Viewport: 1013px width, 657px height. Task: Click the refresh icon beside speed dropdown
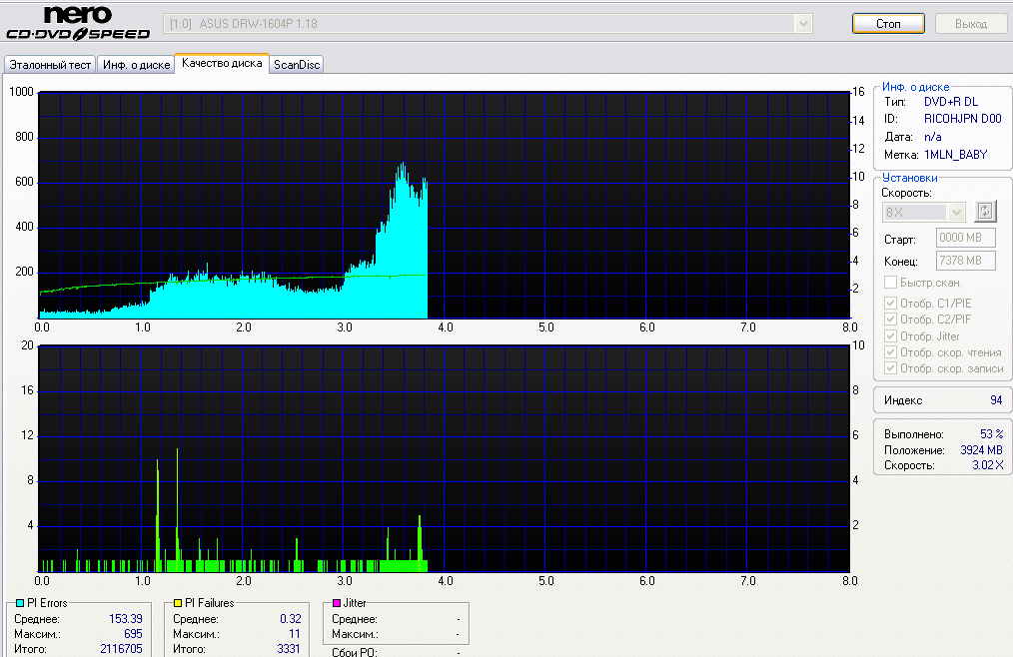[985, 212]
